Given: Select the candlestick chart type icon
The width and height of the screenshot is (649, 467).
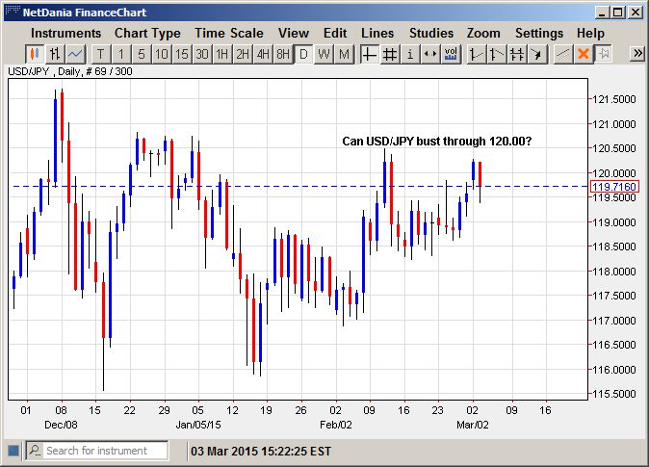Looking at the screenshot, I should point(35,54).
